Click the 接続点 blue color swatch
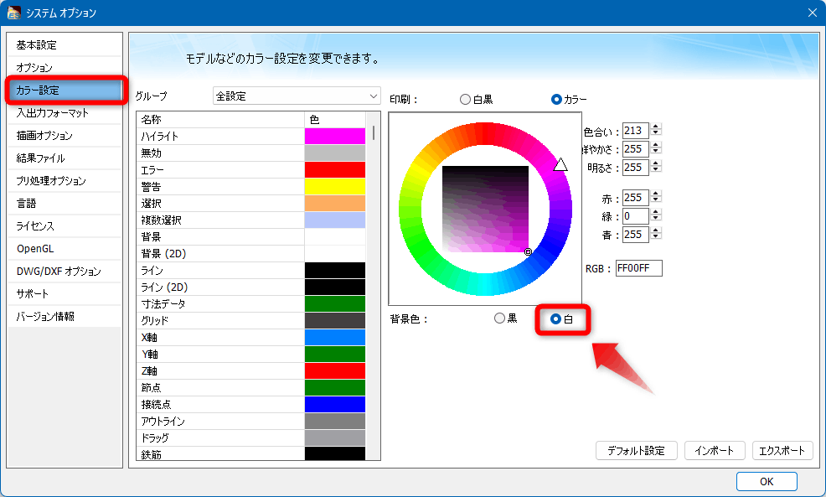Image resolution: width=826 pixels, height=497 pixels. click(x=335, y=404)
